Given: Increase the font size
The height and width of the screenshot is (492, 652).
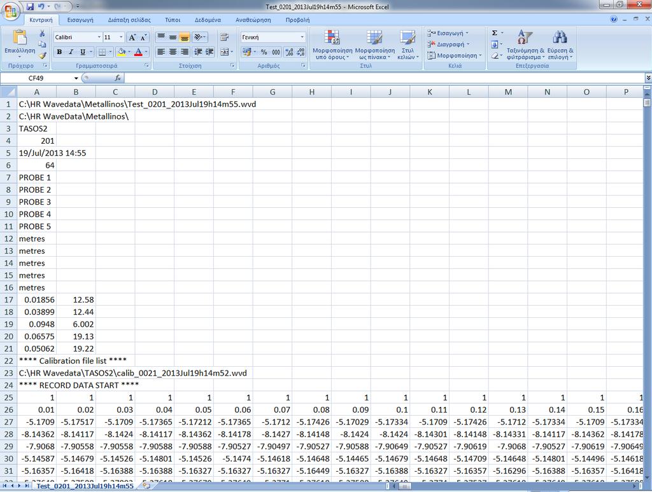Looking at the screenshot, I should [x=132, y=38].
